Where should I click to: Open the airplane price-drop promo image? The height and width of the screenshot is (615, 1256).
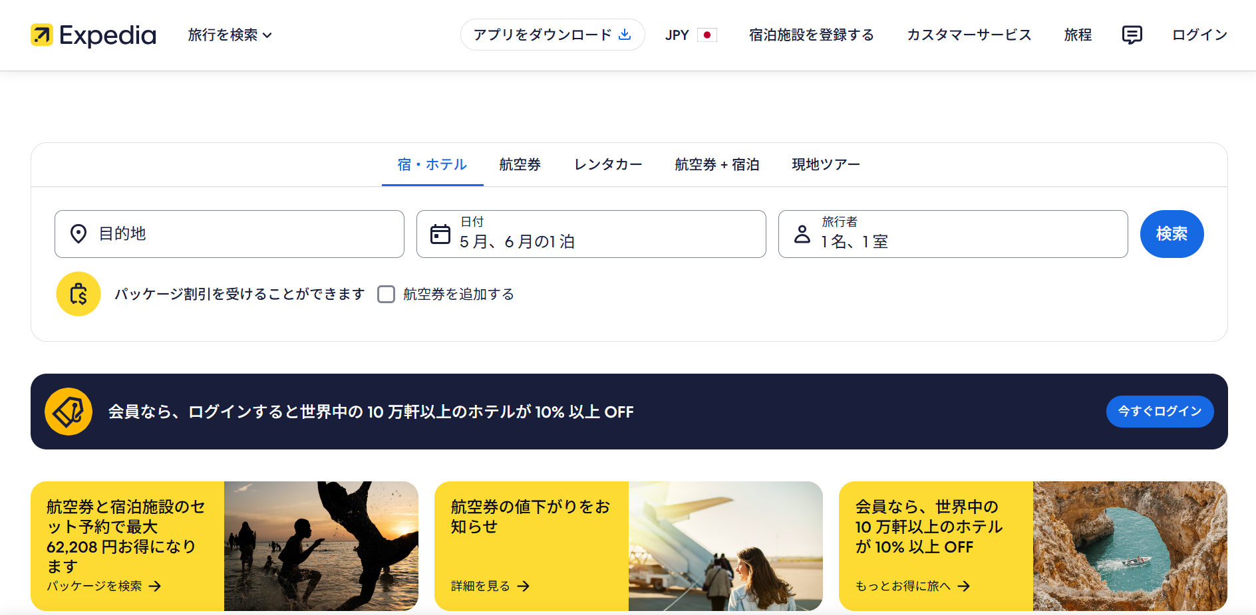[x=725, y=546]
